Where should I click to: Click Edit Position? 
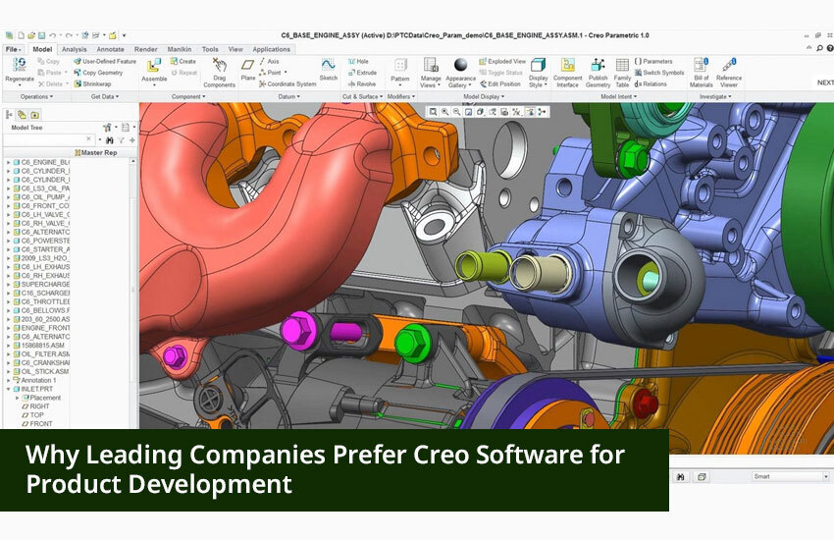500,84
